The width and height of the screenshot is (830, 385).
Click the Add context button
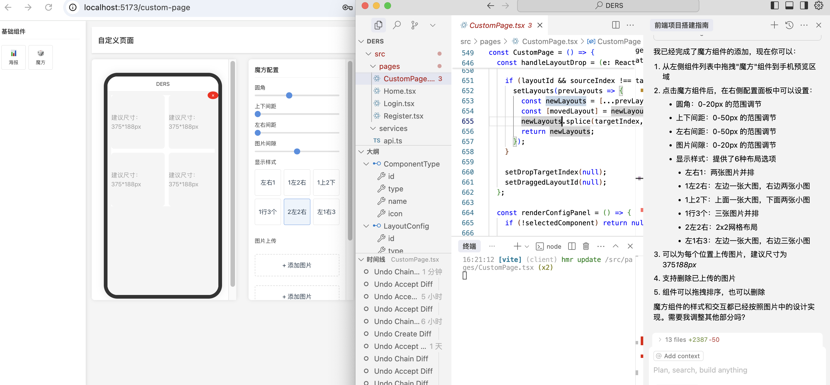(678, 356)
